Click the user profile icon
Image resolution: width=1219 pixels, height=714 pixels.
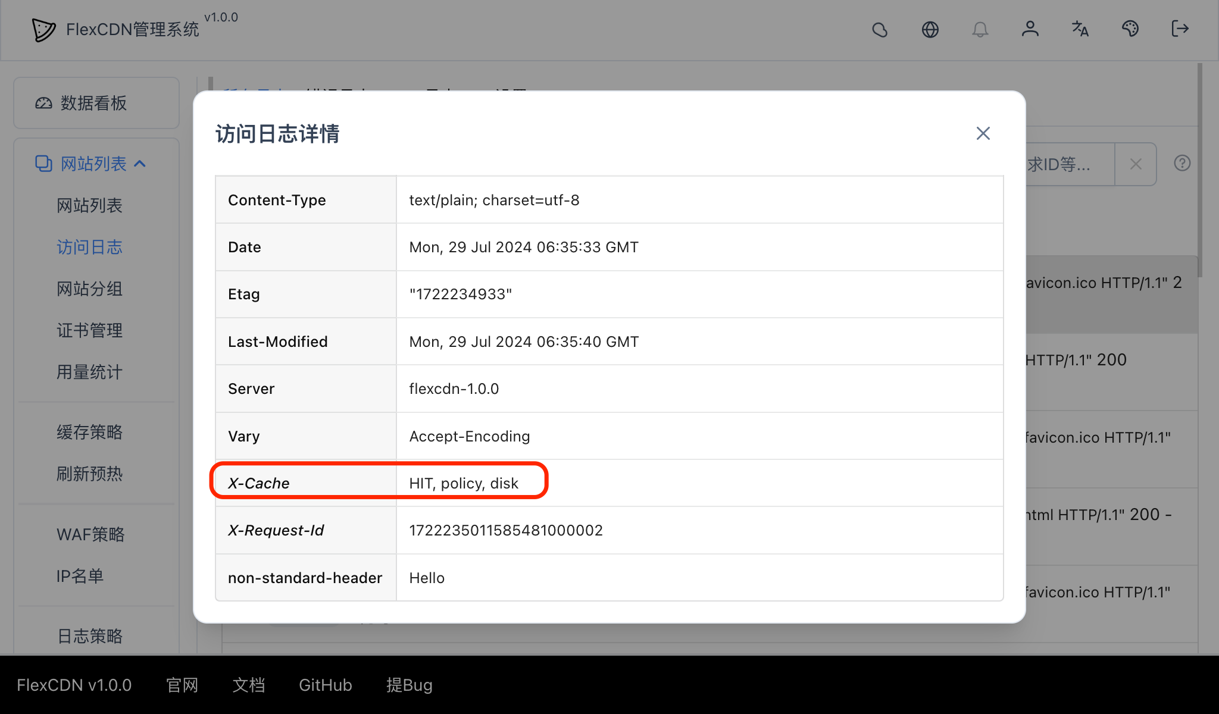click(x=1030, y=29)
